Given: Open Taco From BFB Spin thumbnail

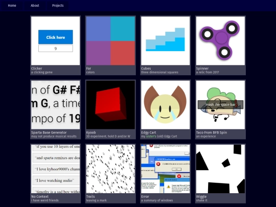Looking at the screenshot, I should point(220,105).
